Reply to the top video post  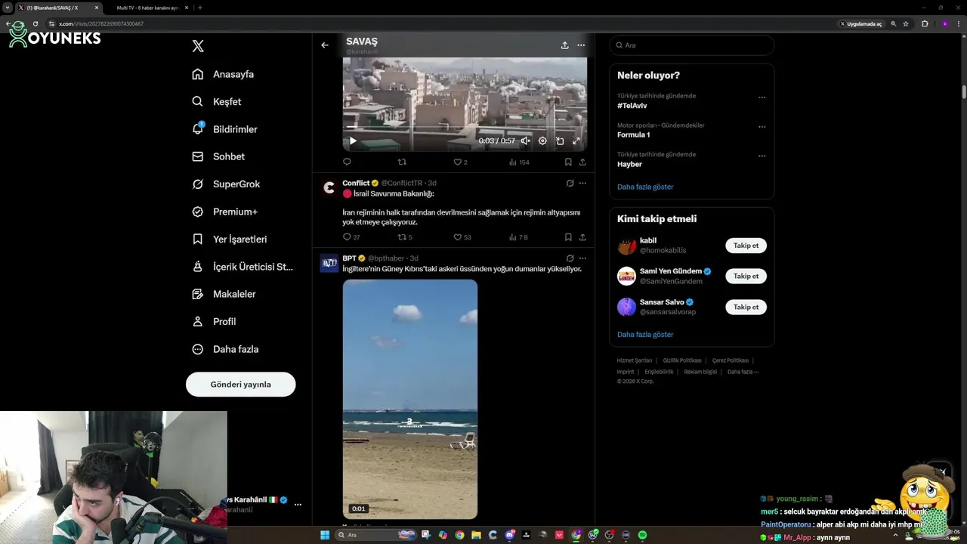pos(347,162)
